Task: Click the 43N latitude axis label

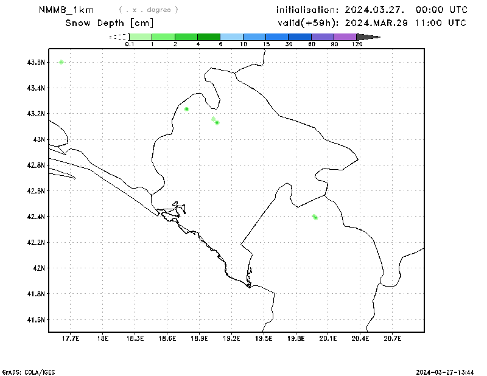Action: pos(39,139)
